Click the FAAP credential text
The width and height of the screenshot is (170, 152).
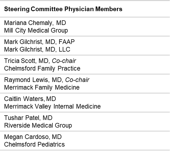[67, 42]
